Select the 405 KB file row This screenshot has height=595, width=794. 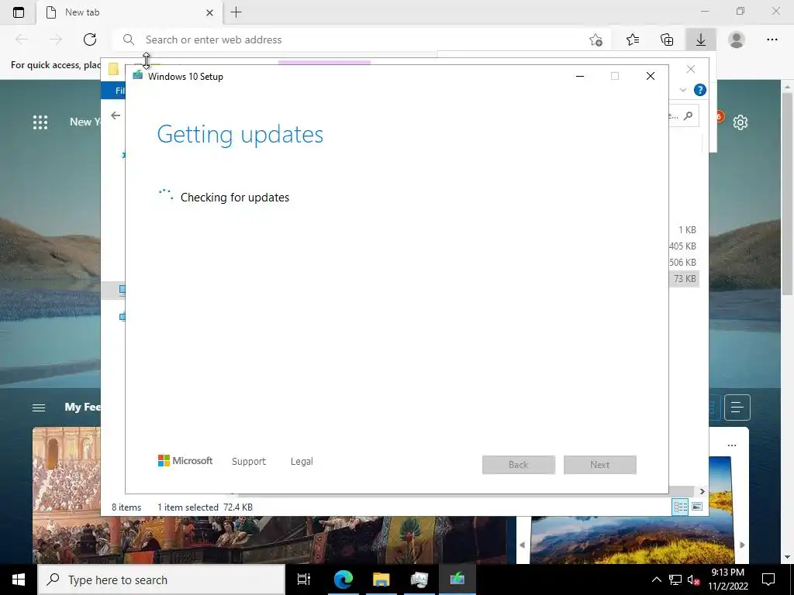(x=684, y=246)
